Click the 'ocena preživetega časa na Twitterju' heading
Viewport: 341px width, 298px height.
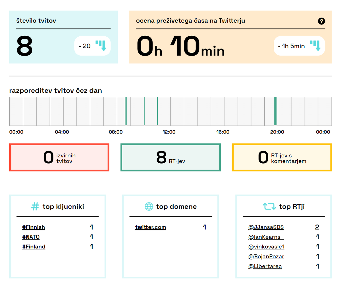pyautogui.click(x=190, y=21)
